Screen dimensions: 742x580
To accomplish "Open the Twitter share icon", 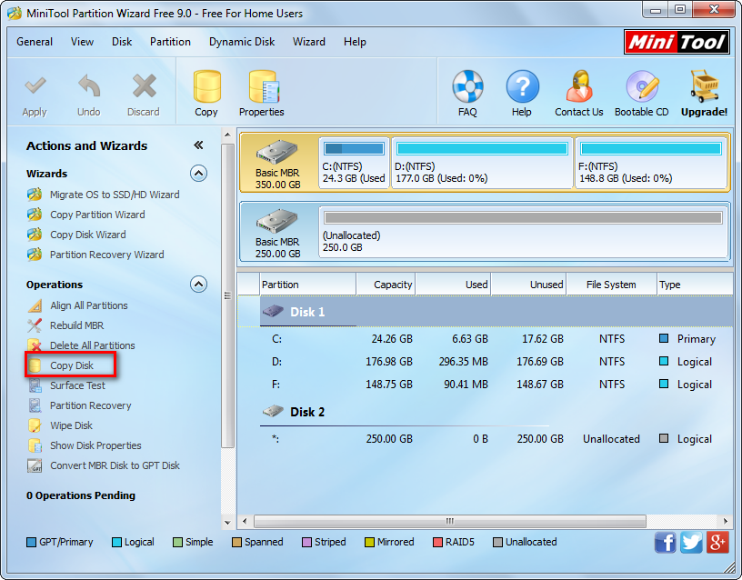I will click(x=691, y=542).
